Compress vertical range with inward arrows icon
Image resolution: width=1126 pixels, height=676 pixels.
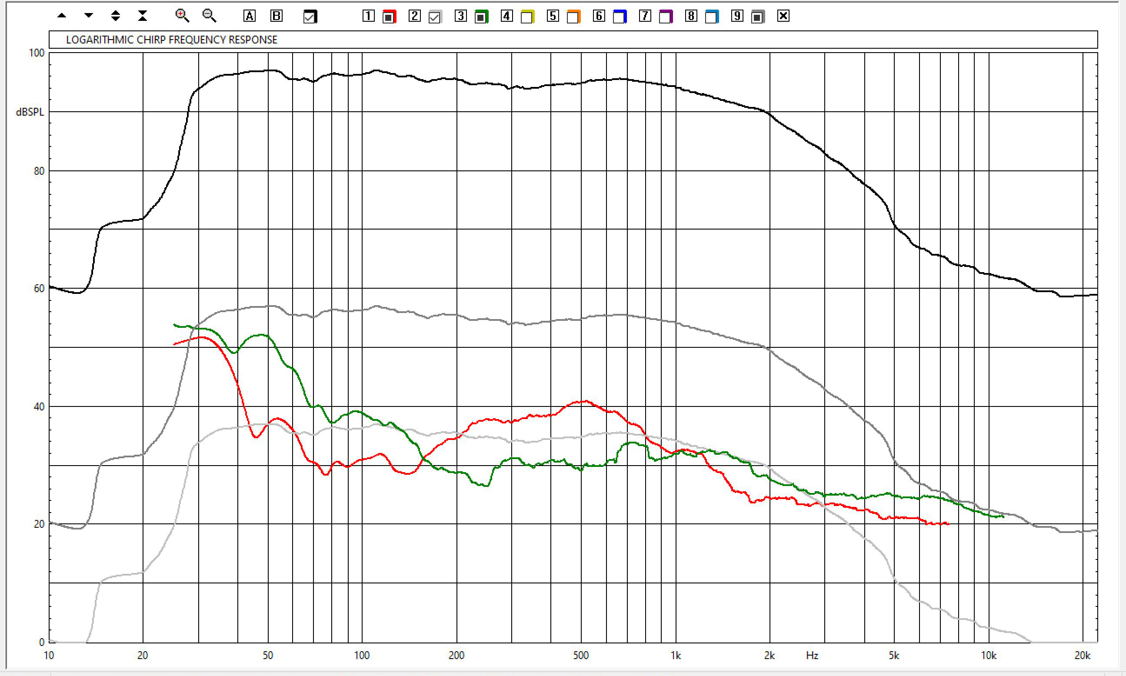[x=143, y=16]
